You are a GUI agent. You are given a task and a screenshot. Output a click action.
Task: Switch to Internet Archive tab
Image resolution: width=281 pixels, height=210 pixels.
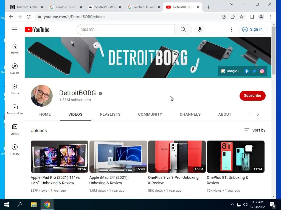point(27,7)
